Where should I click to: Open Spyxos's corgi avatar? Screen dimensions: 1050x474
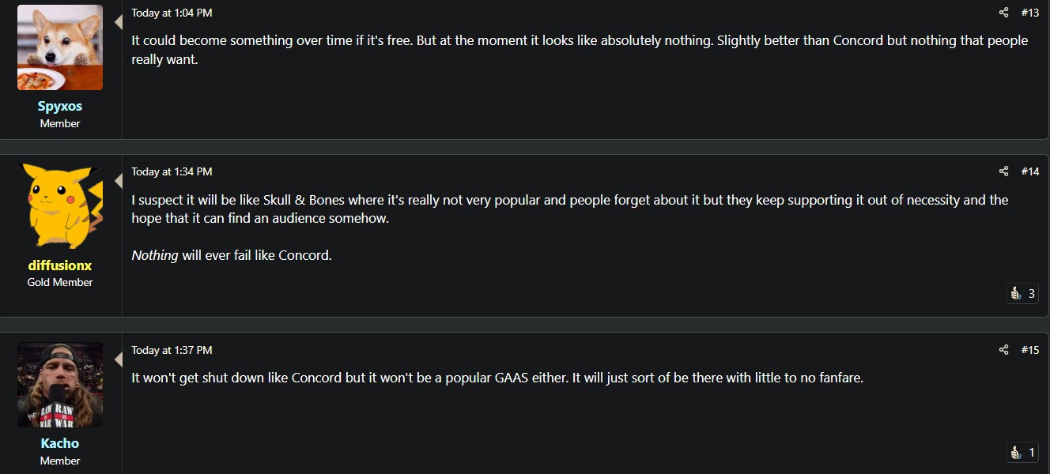click(60, 47)
